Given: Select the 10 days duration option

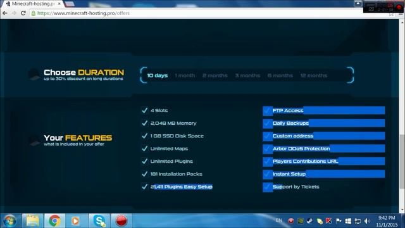Looking at the screenshot, I should point(158,75).
